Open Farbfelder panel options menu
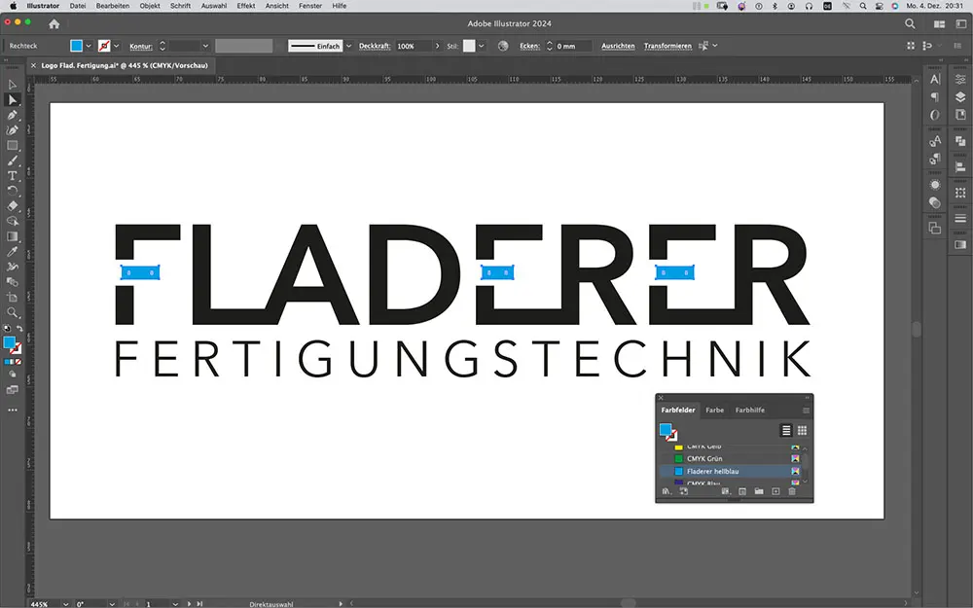This screenshot has width=973, height=608. [x=806, y=411]
